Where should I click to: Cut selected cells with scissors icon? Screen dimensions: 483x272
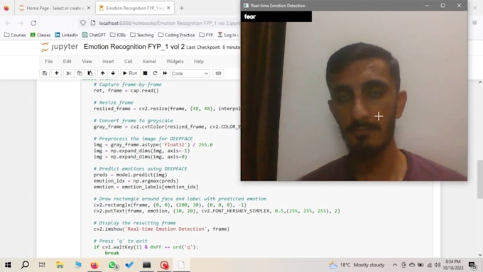[x=68, y=73]
